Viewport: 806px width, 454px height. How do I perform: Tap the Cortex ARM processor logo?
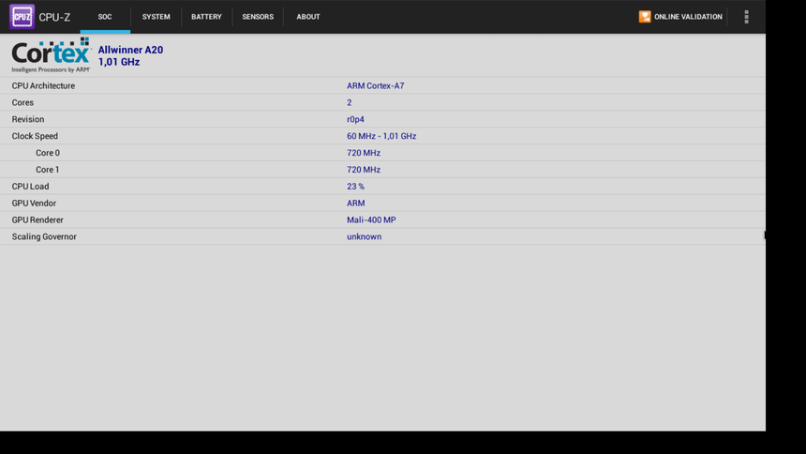click(51, 55)
